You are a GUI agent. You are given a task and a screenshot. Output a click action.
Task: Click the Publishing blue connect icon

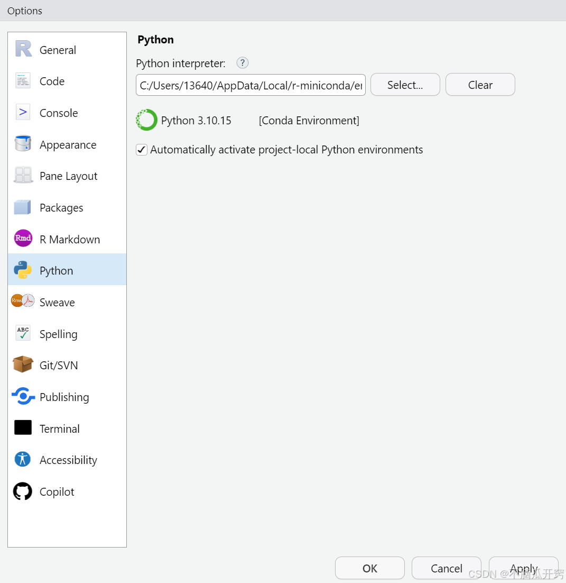pyautogui.click(x=23, y=396)
